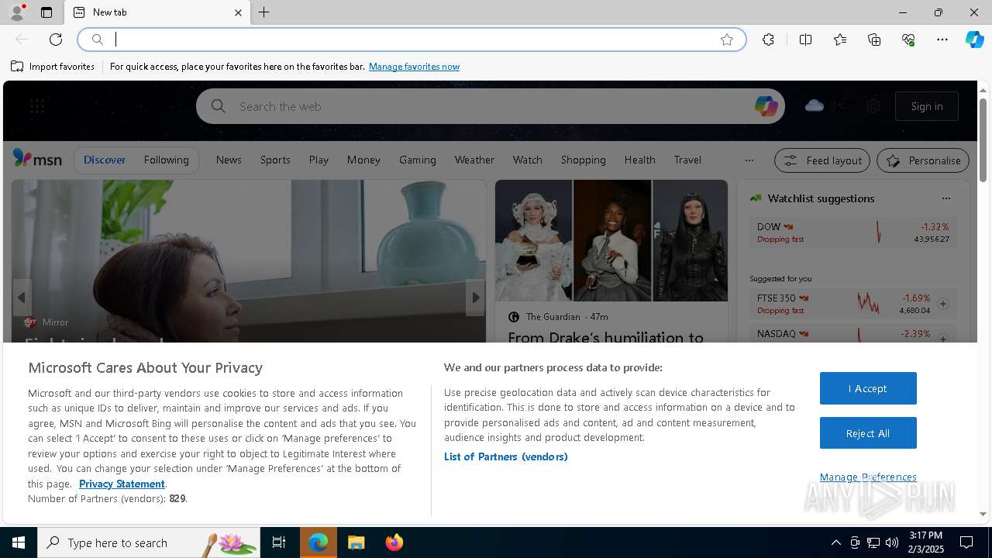Click the page vertical scrollbar

(983, 141)
